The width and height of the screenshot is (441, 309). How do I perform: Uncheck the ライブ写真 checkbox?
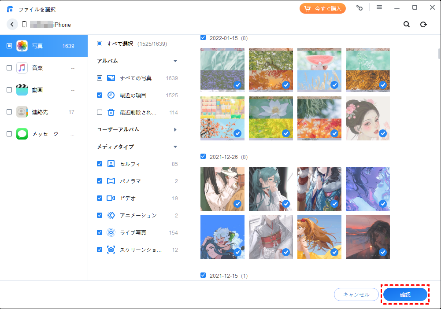pyautogui.click(x=100, y=232)
